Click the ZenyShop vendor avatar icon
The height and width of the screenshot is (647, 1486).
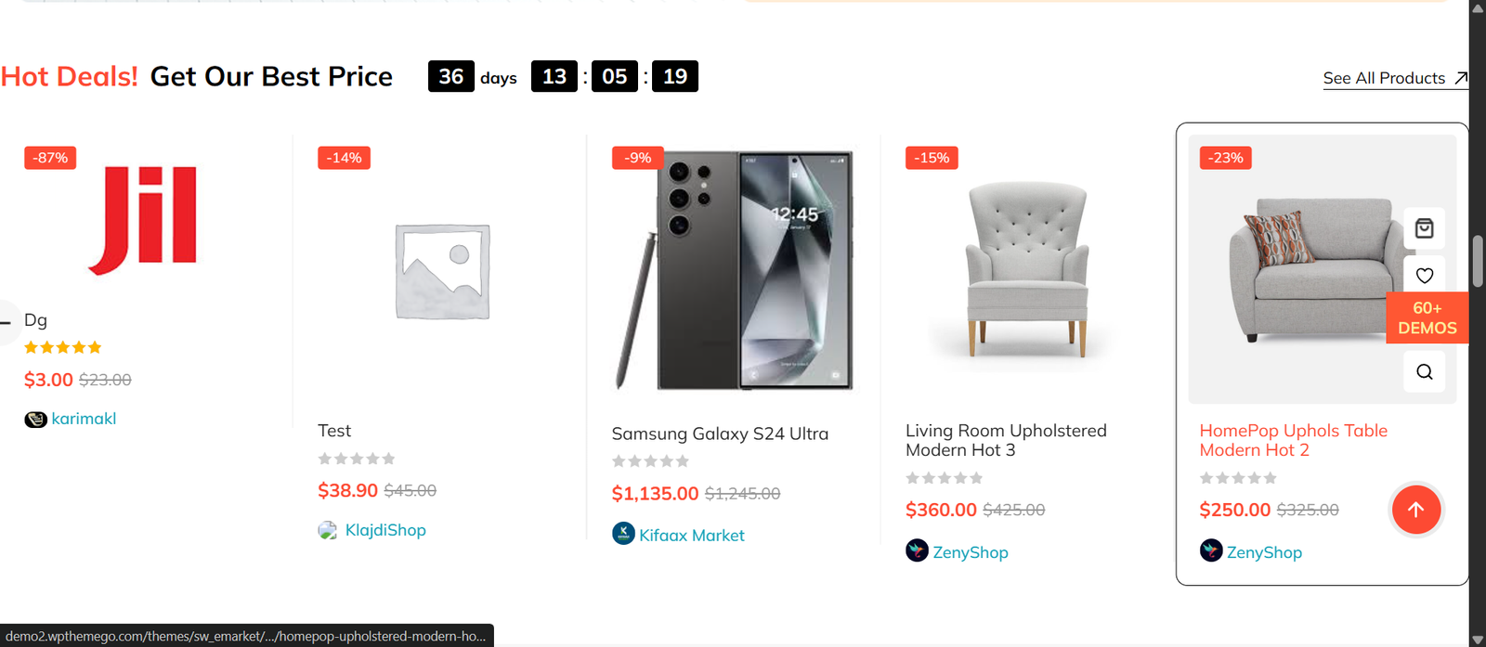[x=918, y=550]
